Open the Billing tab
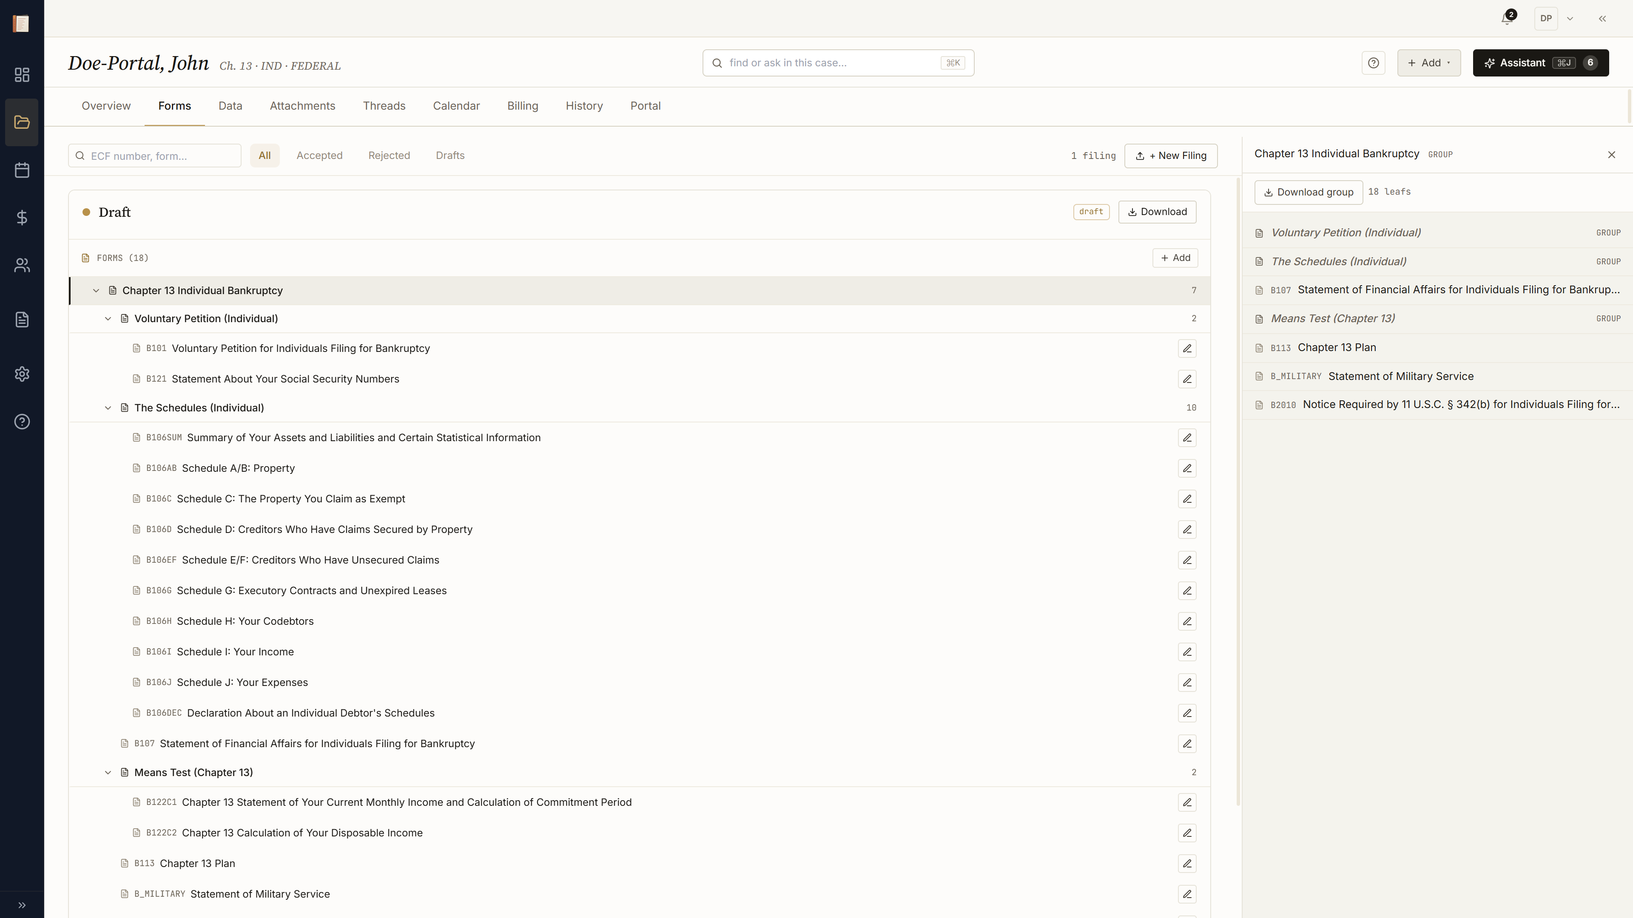The width and height of the screenshot is (1633, 918). coord(522,106)
